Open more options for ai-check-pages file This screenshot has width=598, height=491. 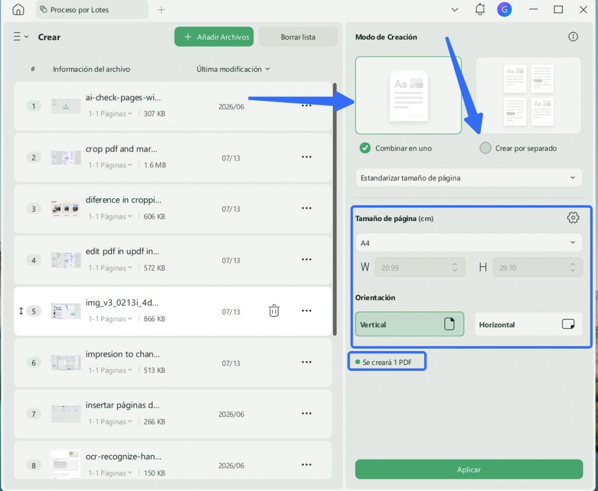(307, 106)
